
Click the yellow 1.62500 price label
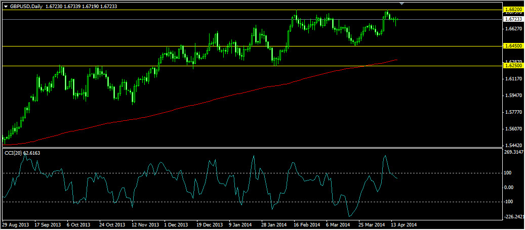pyautogui.click(x=513, y=66)
